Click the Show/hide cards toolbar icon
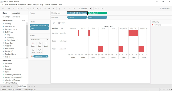Screen dimensions: 172x91 (x=96, y=8)
